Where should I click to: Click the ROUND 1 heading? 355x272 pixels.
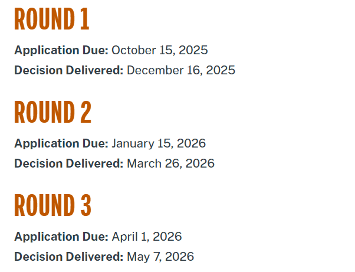pos(51,19)
